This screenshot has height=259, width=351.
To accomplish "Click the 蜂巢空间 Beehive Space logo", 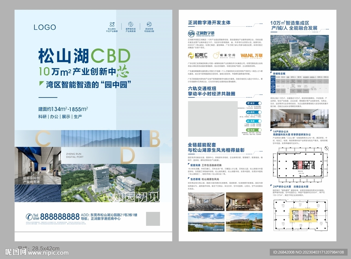I will click(224, 55).
